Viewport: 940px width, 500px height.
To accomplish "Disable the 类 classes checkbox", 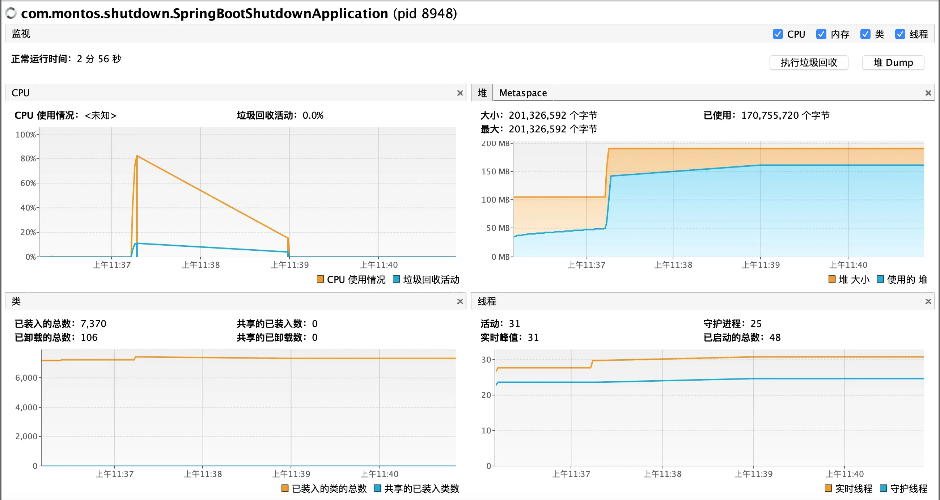I will tap(865, 34).
